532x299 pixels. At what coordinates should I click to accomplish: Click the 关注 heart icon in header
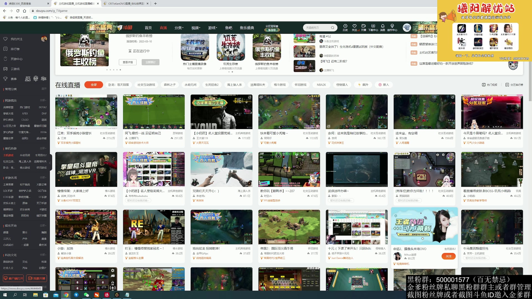point(354,26)
